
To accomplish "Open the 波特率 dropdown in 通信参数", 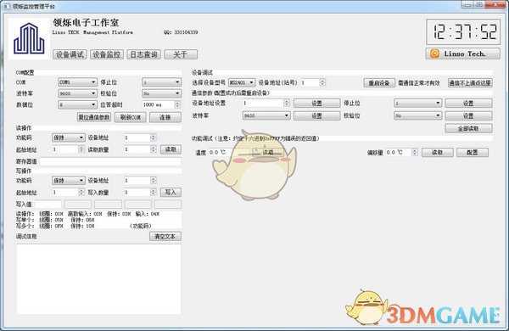I will click(x=266, y=115).
